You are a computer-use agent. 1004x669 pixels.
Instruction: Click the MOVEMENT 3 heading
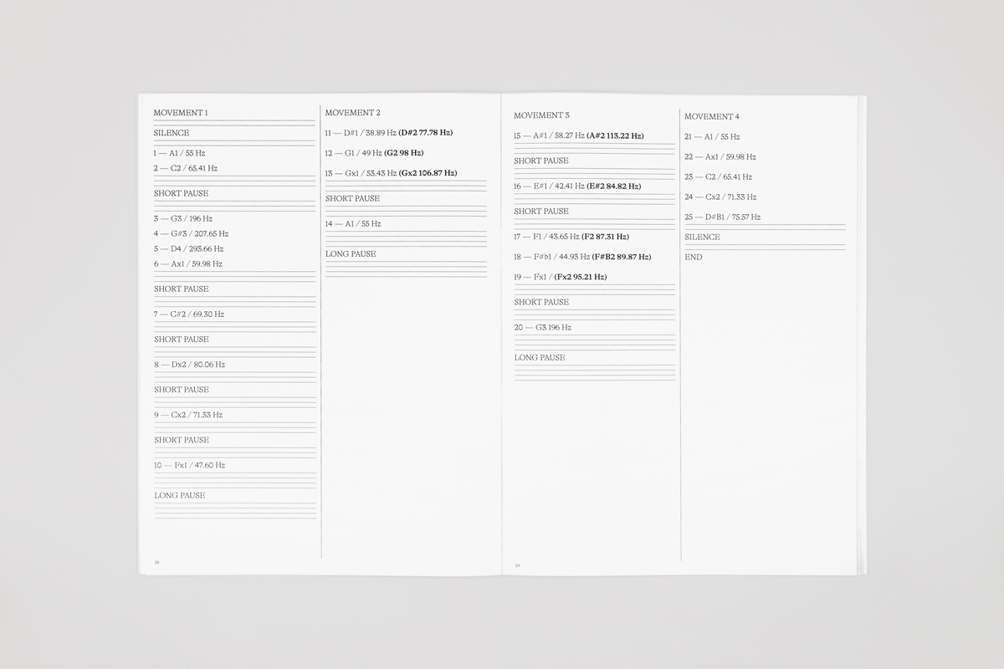click(x=541, y=115)
